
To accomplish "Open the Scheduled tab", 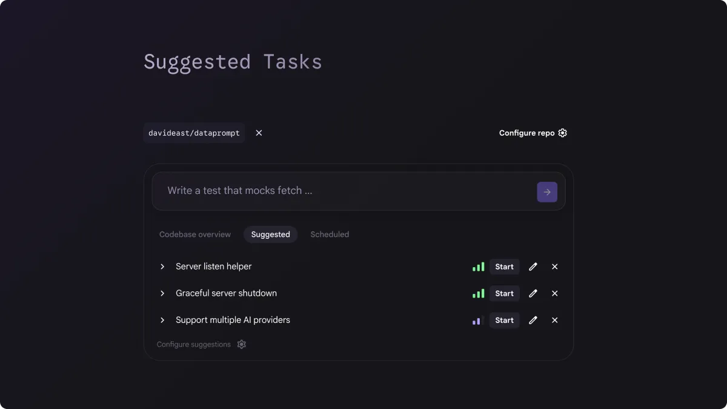I will pyautogui.click(x=330, y=234).
